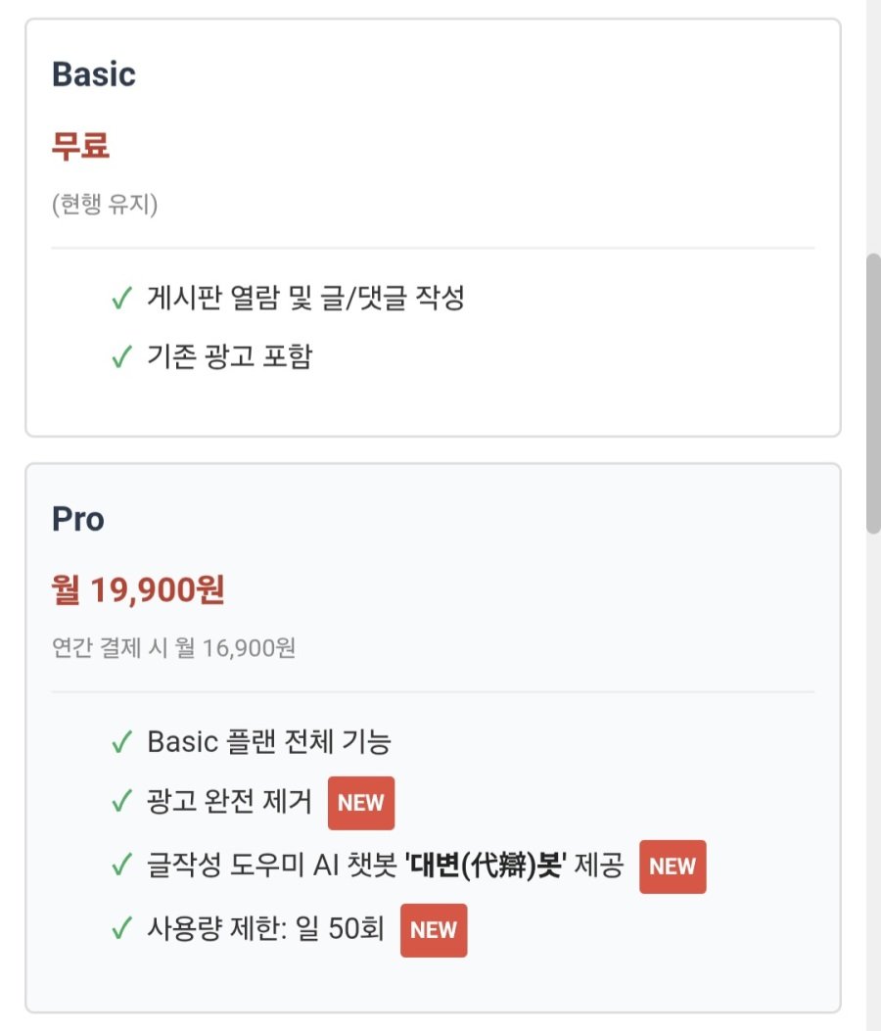Click the vertical scrollbar thumb
This screenshot has width=881, height=1031.
[x=873, y=392]
